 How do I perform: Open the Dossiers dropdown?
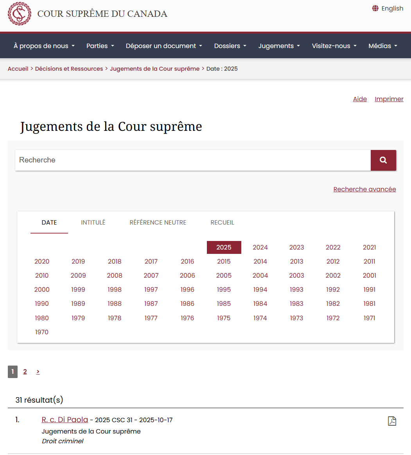coord(230,46)
